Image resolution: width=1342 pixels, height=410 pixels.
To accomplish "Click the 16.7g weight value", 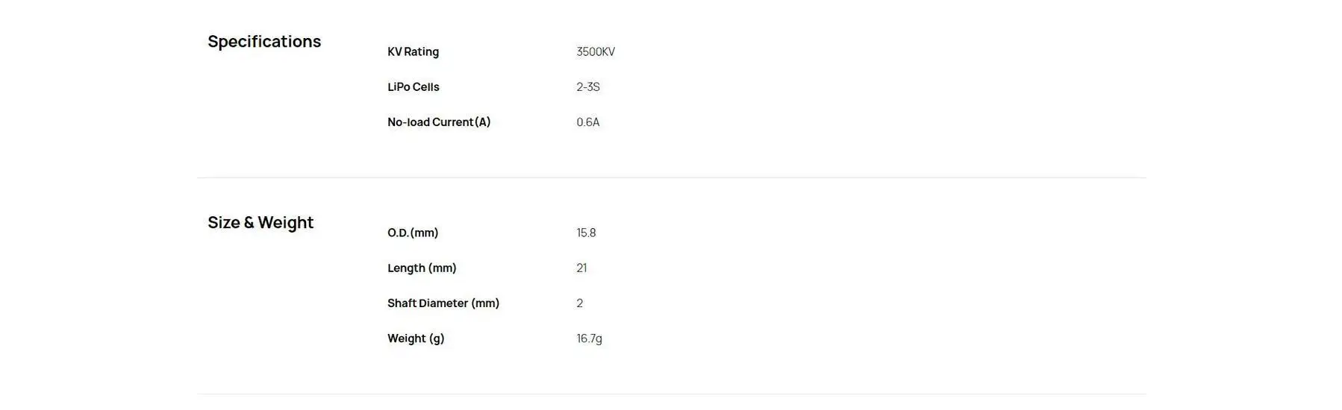I will (x=589, y=338).
